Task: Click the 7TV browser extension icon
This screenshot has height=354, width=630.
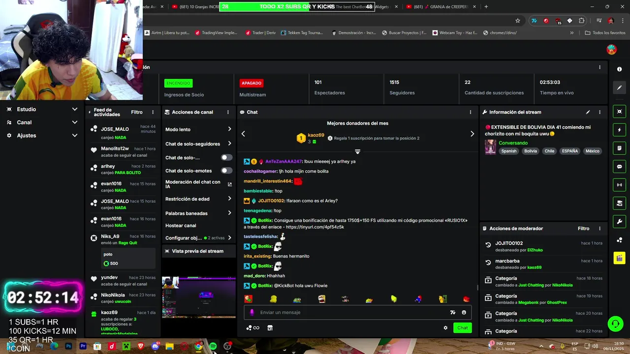Action: tap(534, 21)
